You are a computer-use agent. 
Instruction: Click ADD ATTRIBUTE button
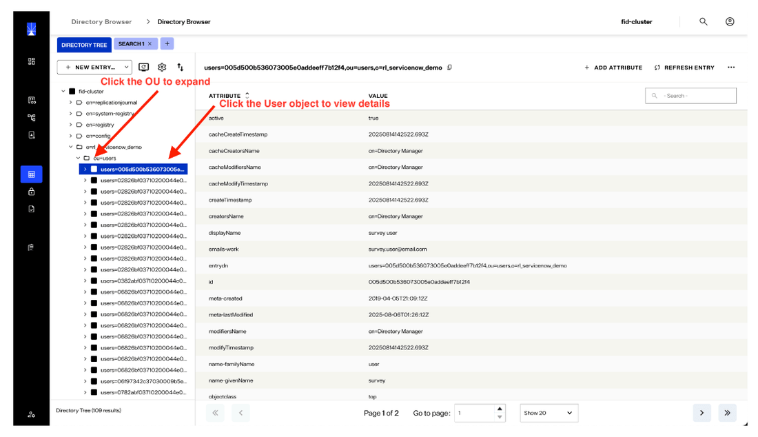tap(613, 68)
